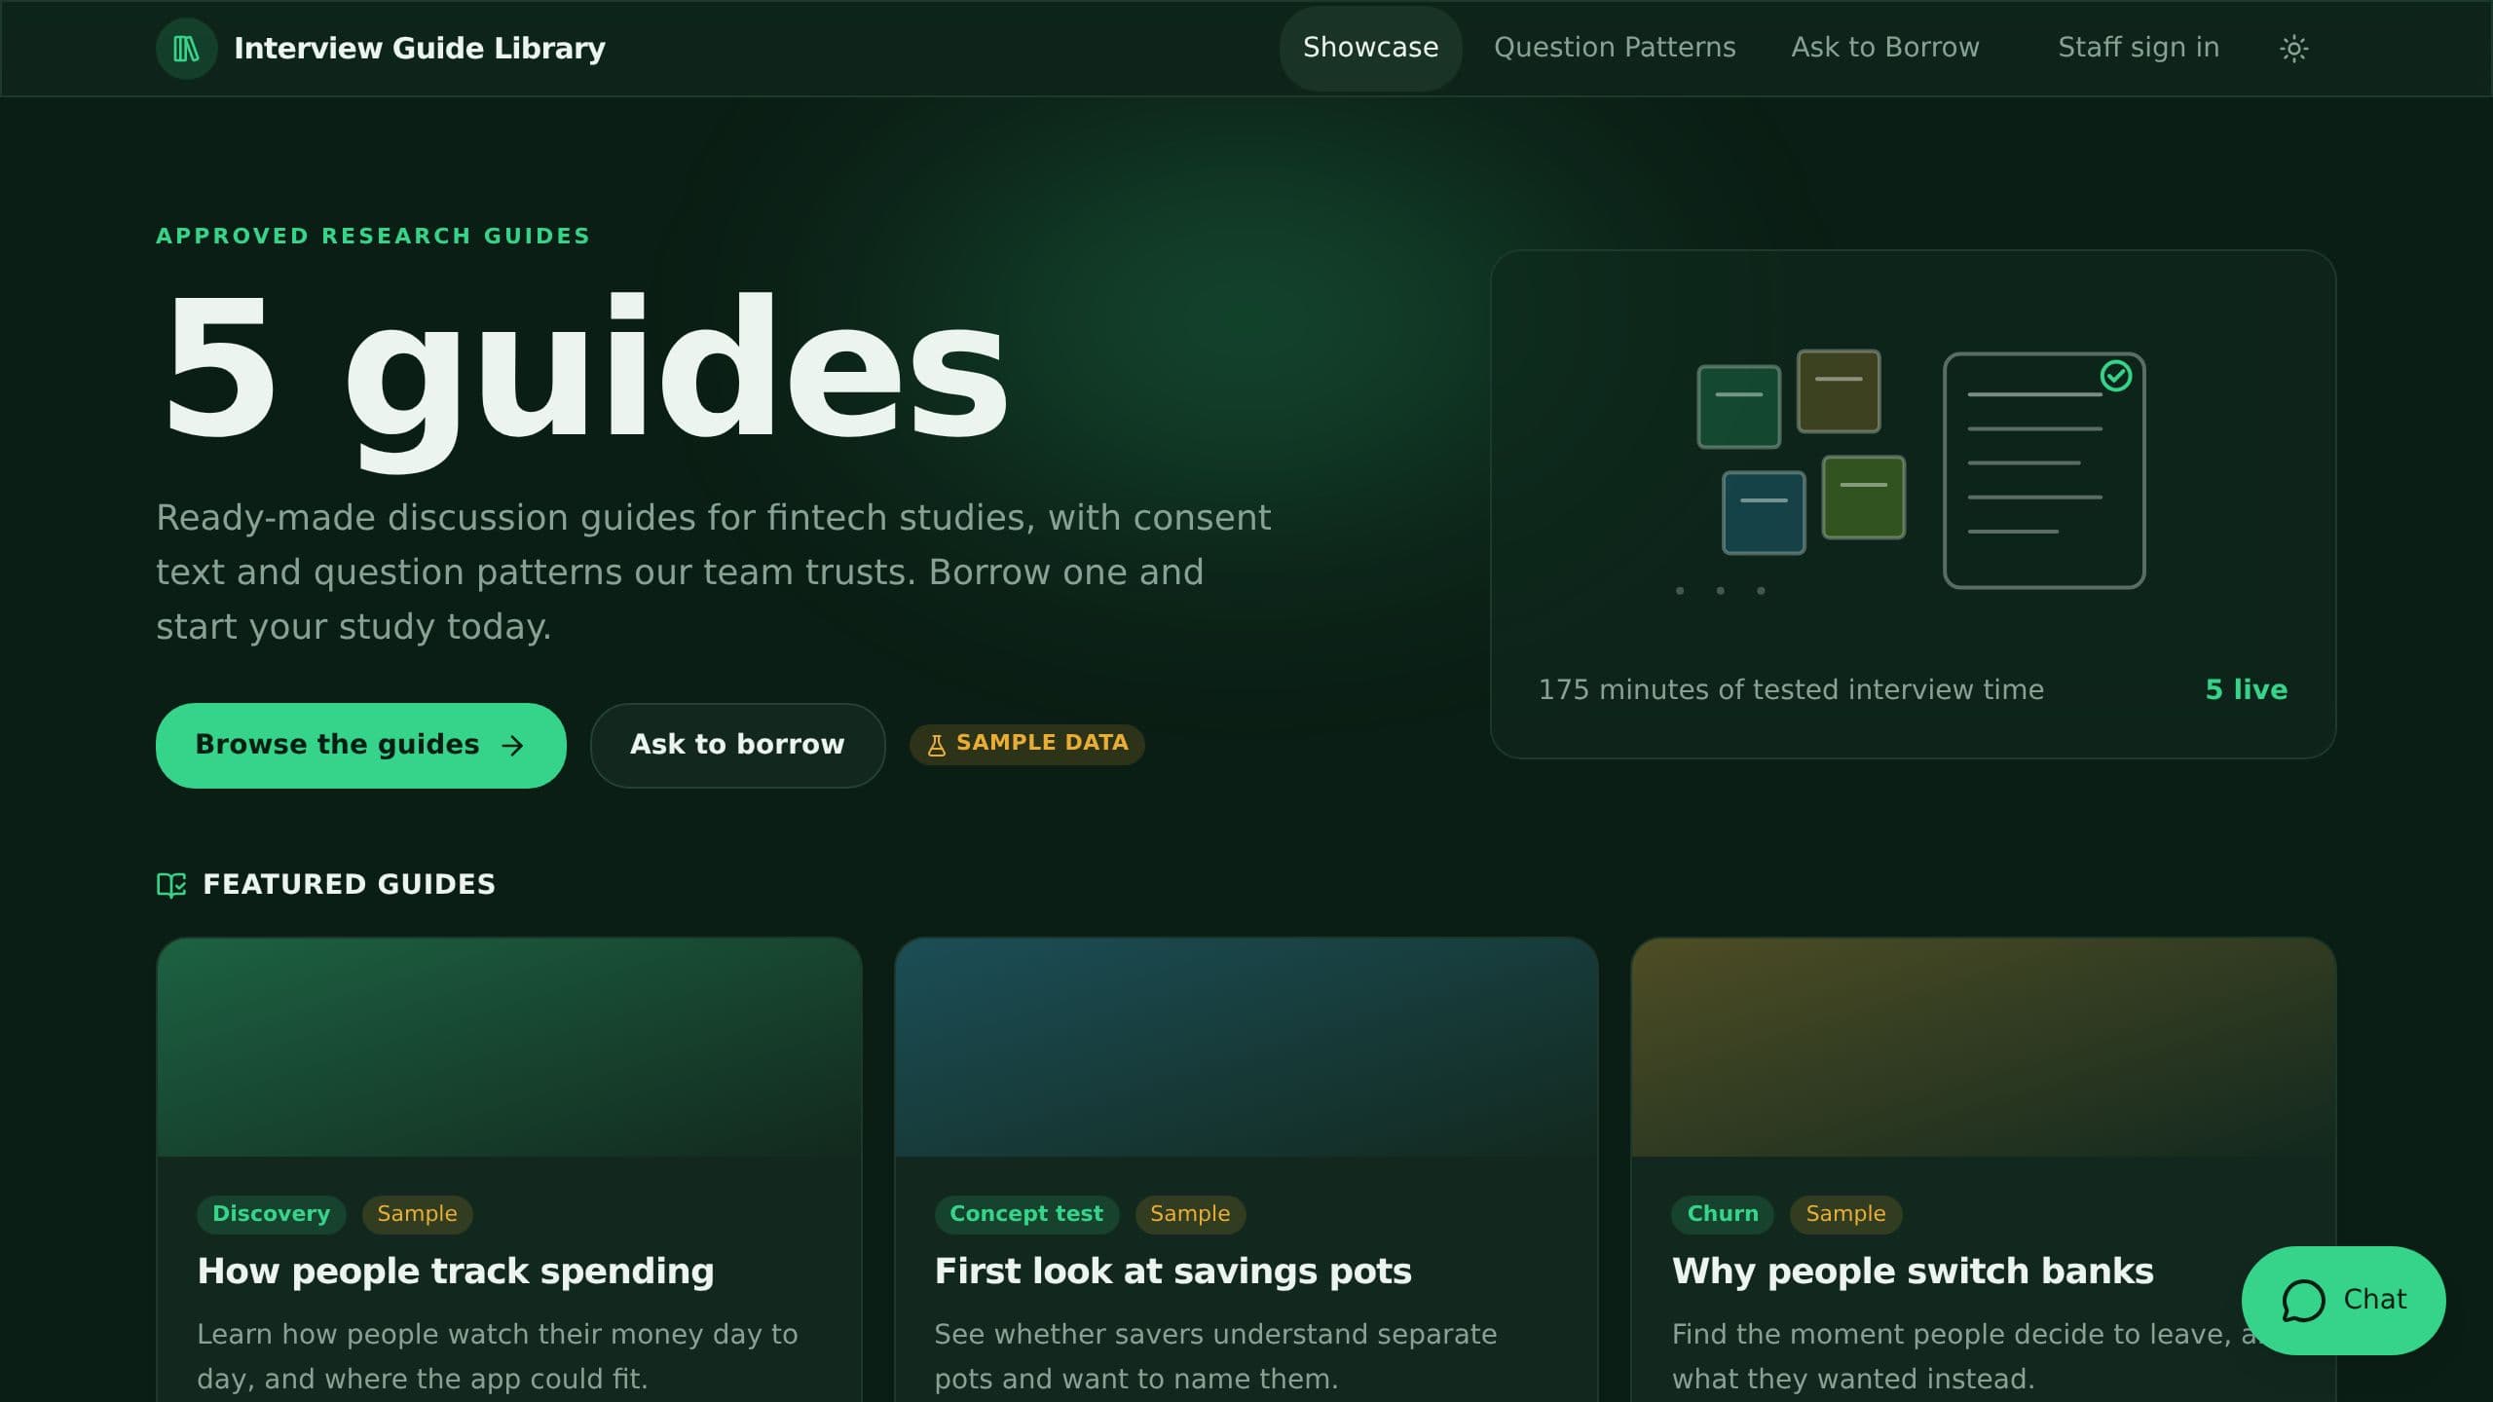Click 'See whether savers understand' description
2493x1402 pixels.
1215,1356
